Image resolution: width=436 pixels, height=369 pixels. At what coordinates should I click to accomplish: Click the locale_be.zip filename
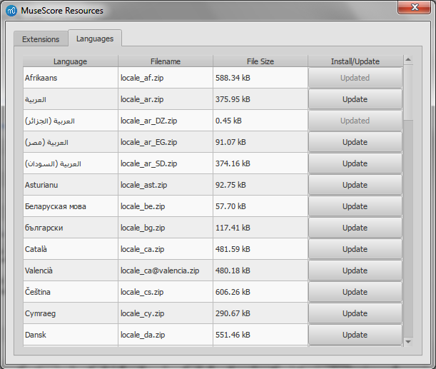(x=143, y=206)
